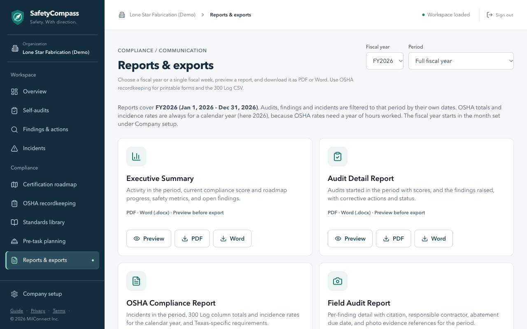Open the Period dropdown
The image size is (527, 329).
pos(461,61)
